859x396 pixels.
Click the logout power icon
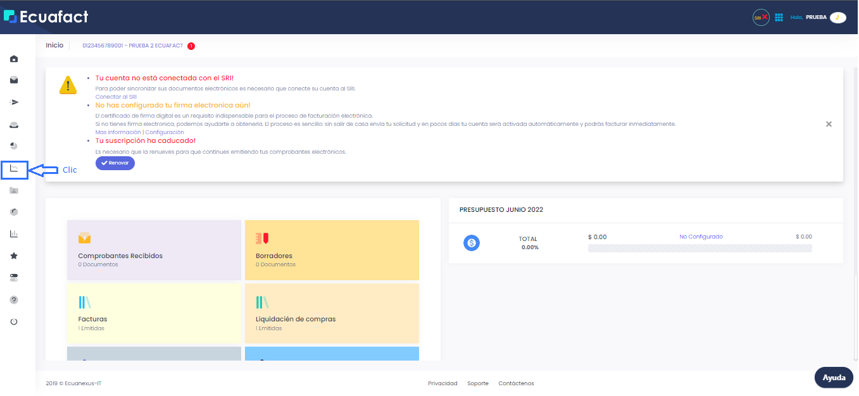pos(13,321)
